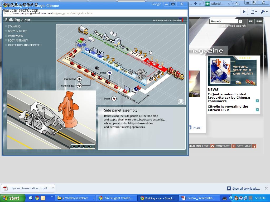The image size is (270, 202).
Task: Click the arrow icon beside SITE MAP
Action: click(x=234, y=146)
